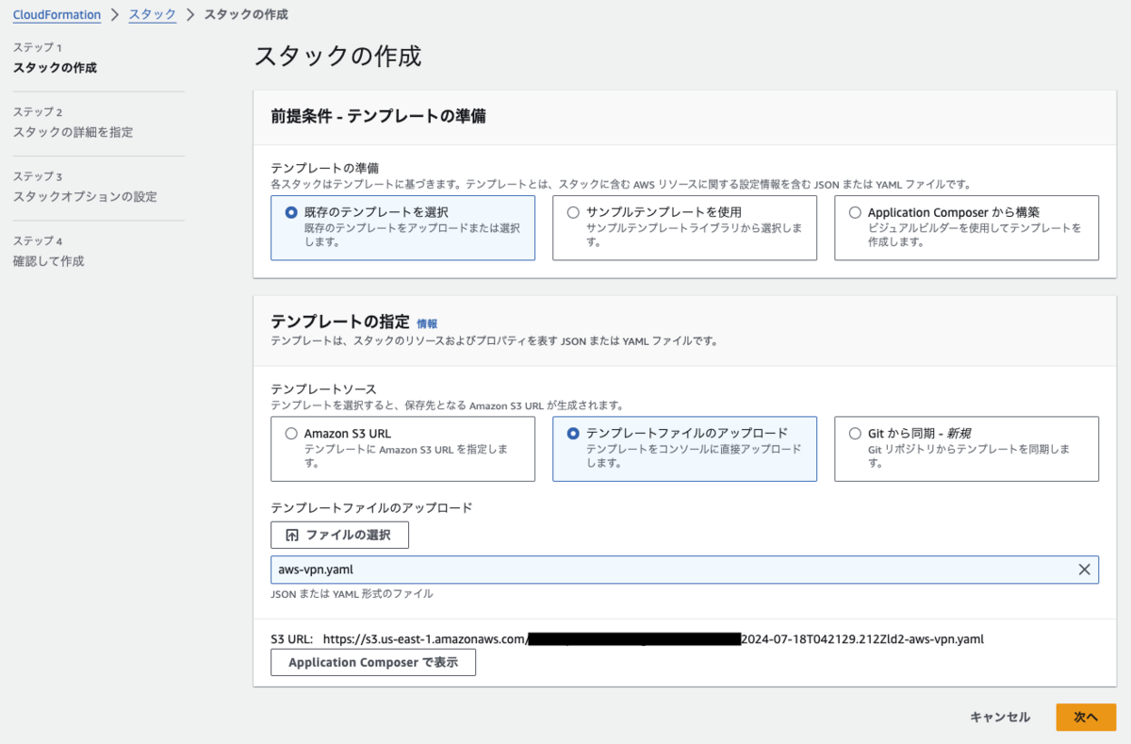Click テンプレートファイルのアップロード label above file button
The height and width of the screenshot is (744, 1131).
(x=371, y=507)
